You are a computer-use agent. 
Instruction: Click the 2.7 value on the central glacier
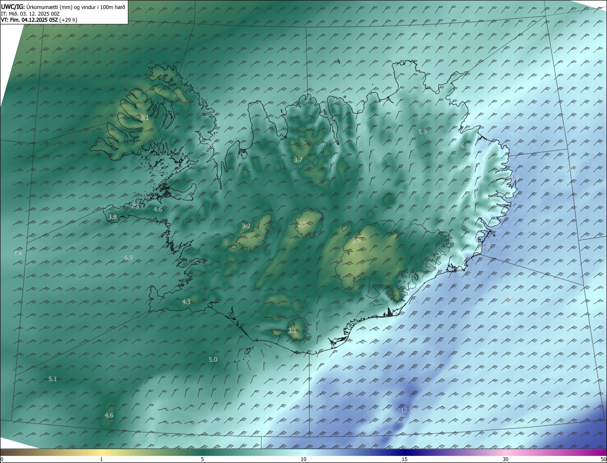click(302, 224)
